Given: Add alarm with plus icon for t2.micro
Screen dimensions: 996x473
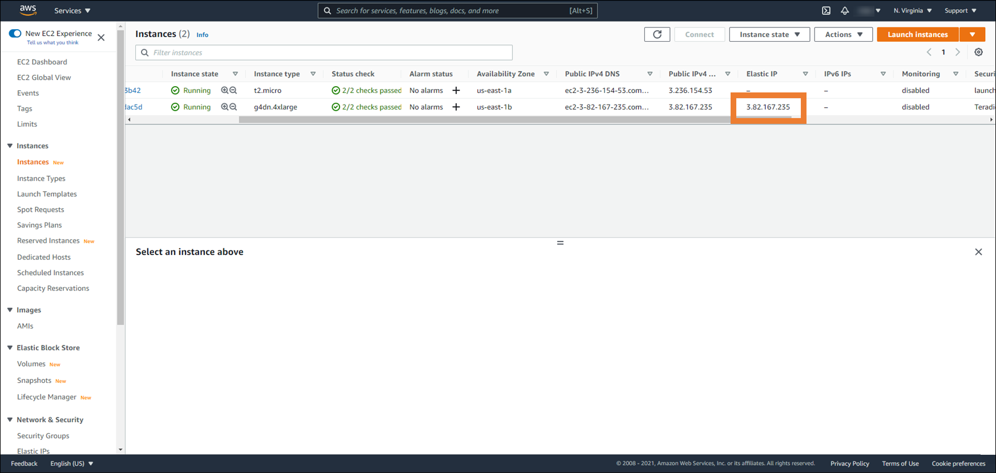Looking at the screenshot, I should pyautogui.click(x=456, y=90).
